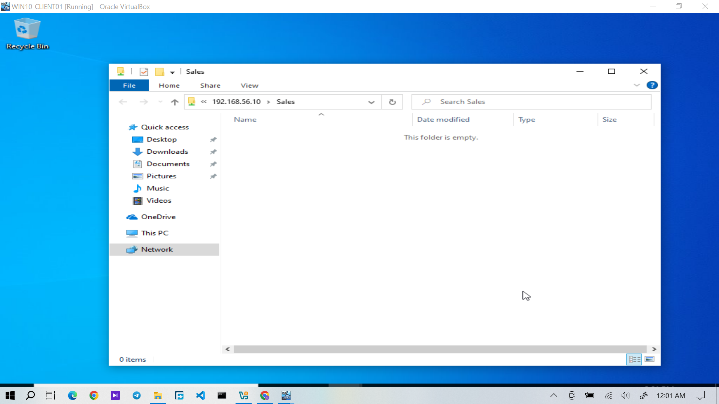The image size is (719, 404).
Task: Click the right arrow of the horizontal scrollbar
Action: pyautogui.click(x=654, y=349)
